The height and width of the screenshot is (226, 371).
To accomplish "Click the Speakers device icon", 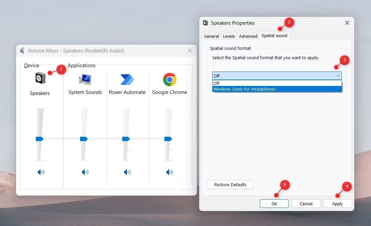I will (x=40, y=78).
